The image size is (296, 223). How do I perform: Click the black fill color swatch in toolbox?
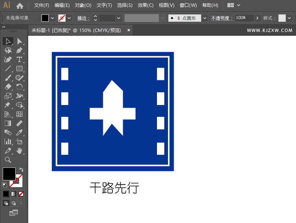[x=9, y=174]
